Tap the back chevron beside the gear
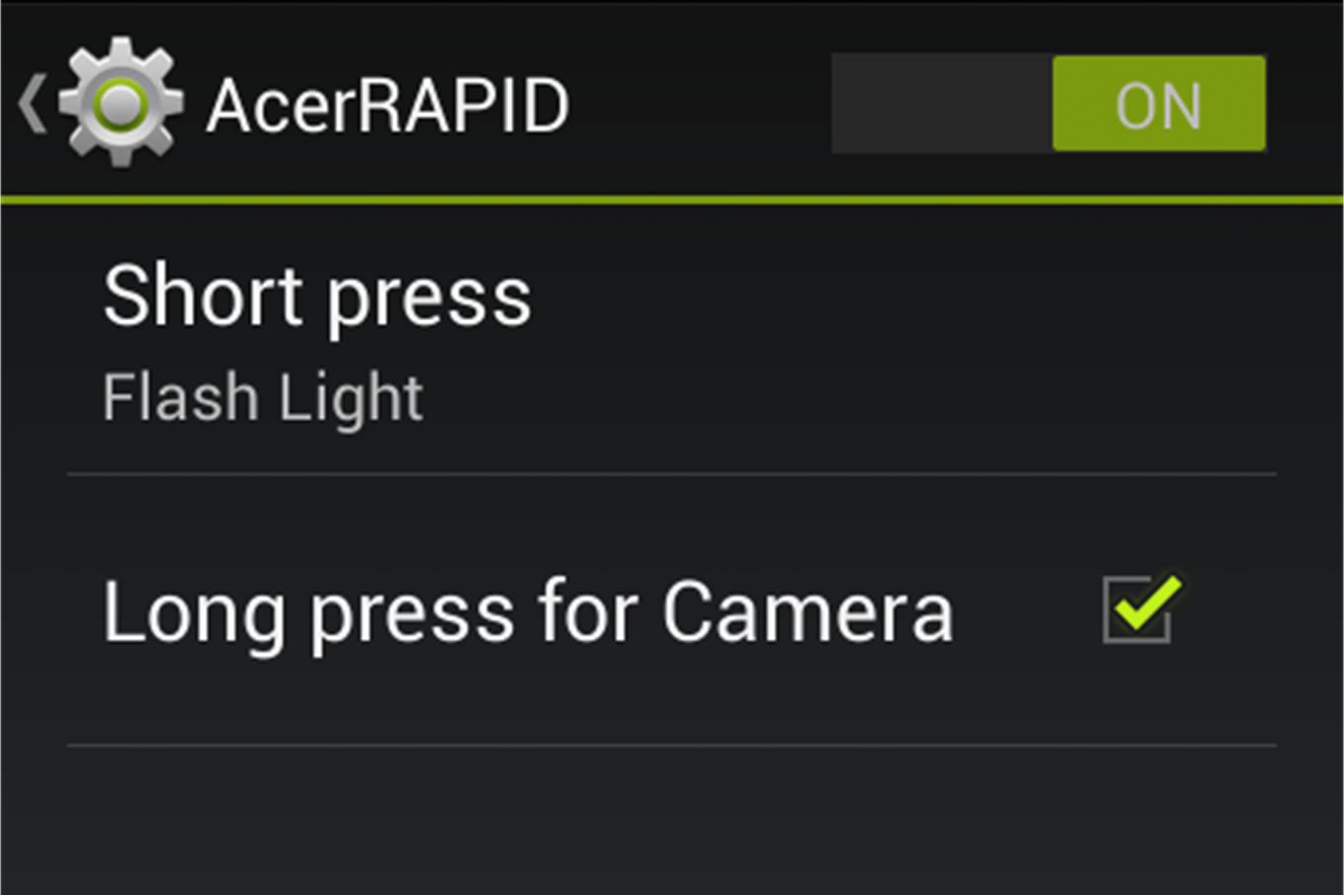1344x895 pixels. tap(32, 105)
